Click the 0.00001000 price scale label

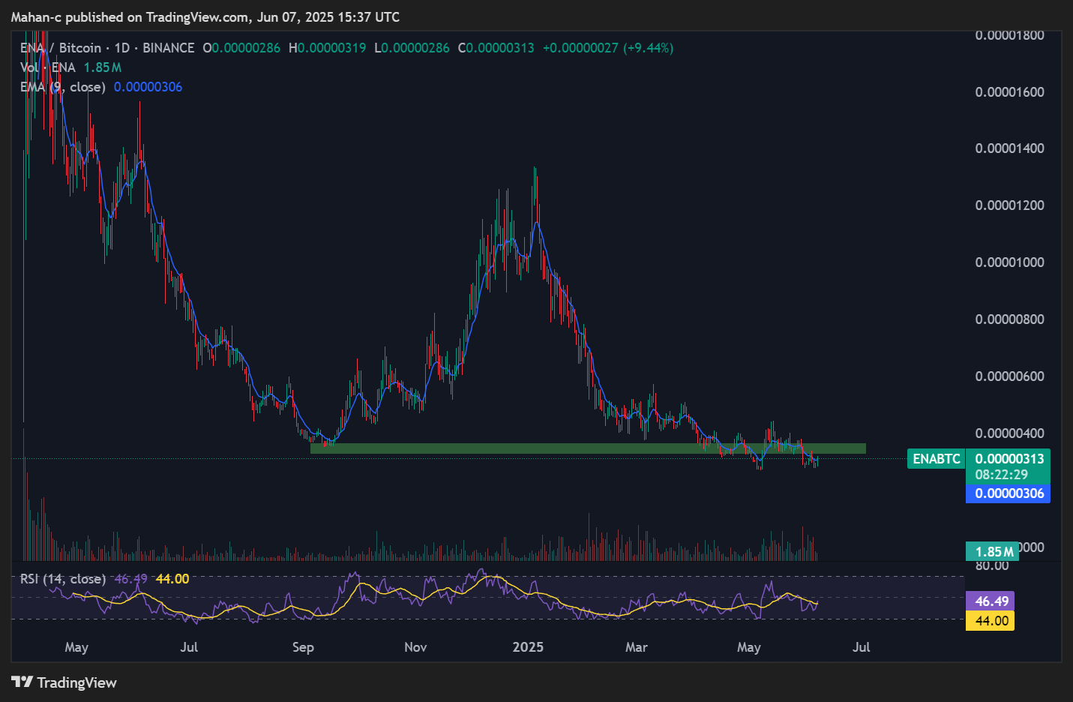(1009, 262)
